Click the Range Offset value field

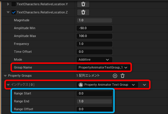pos(94,109)
